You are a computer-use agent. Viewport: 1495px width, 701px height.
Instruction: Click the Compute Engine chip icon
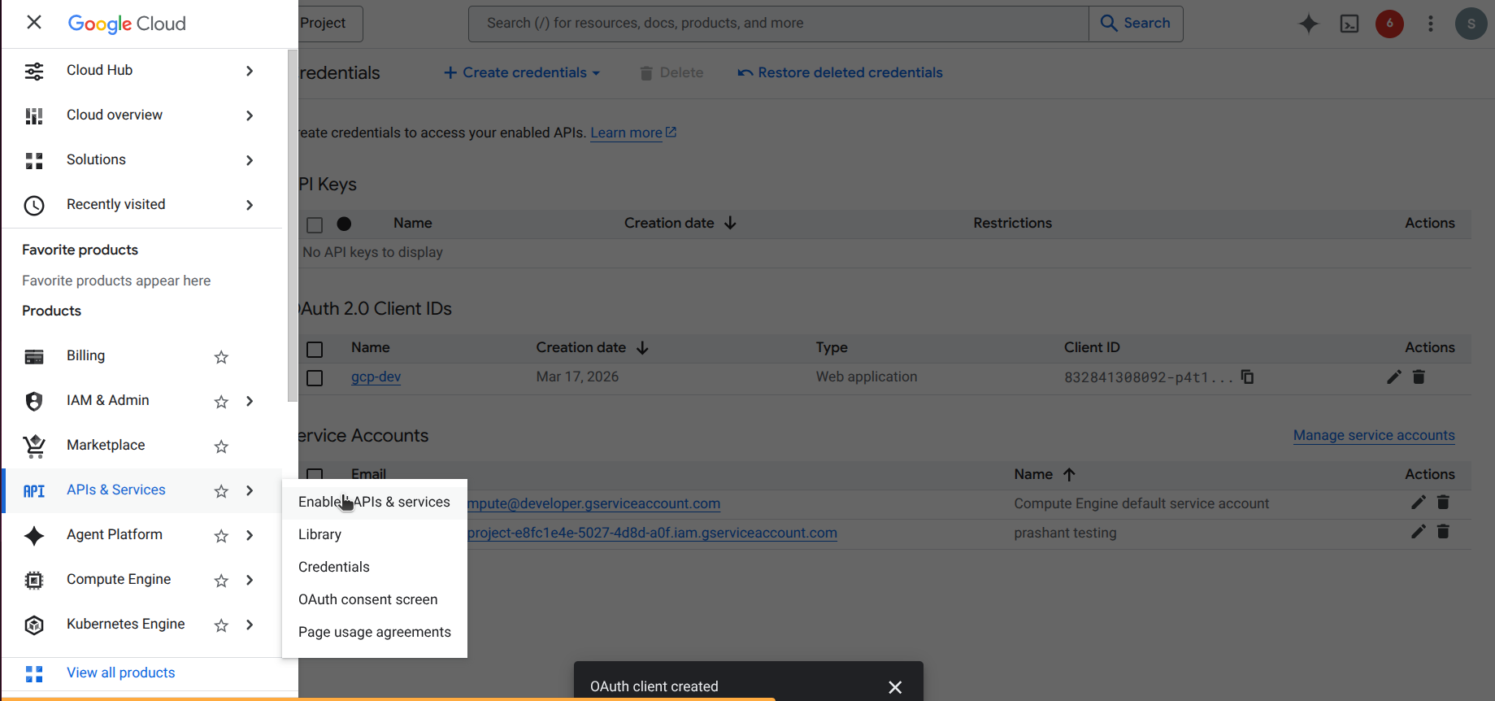coord(34,580)
